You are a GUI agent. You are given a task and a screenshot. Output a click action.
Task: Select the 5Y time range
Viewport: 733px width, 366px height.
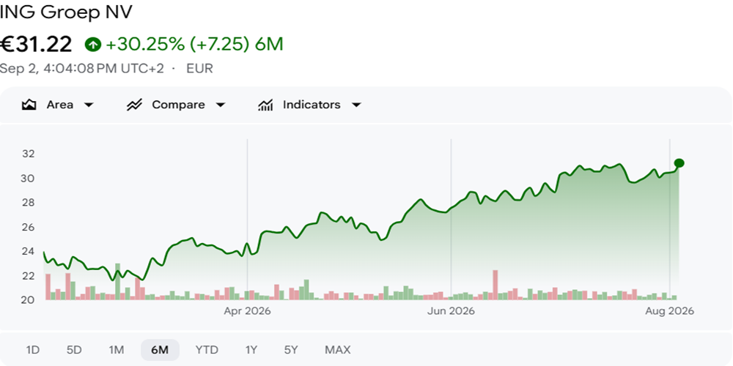point(291,350)
